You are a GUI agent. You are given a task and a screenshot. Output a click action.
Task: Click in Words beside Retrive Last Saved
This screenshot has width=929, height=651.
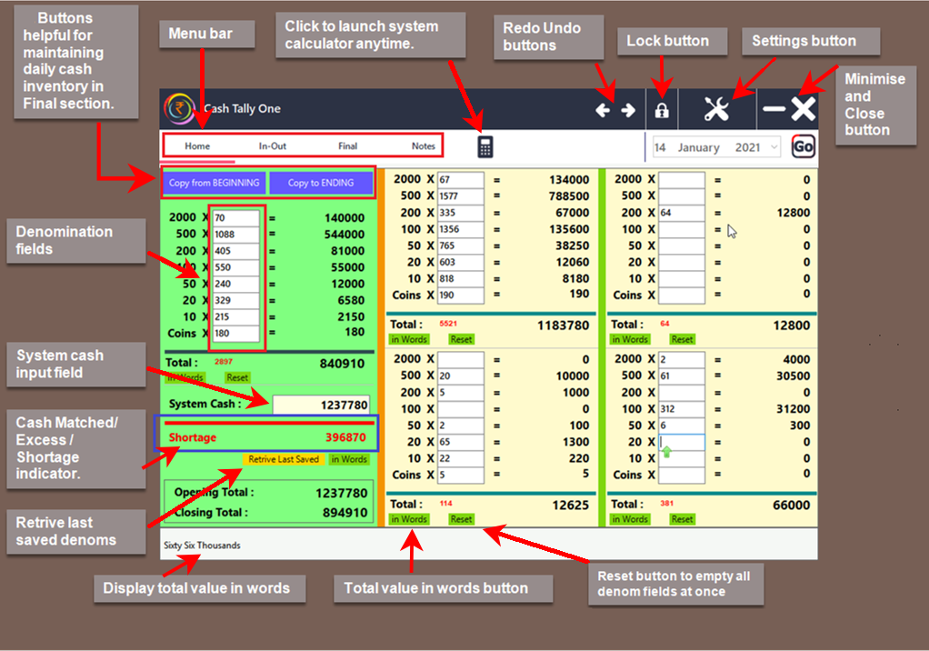pos(349,459)
